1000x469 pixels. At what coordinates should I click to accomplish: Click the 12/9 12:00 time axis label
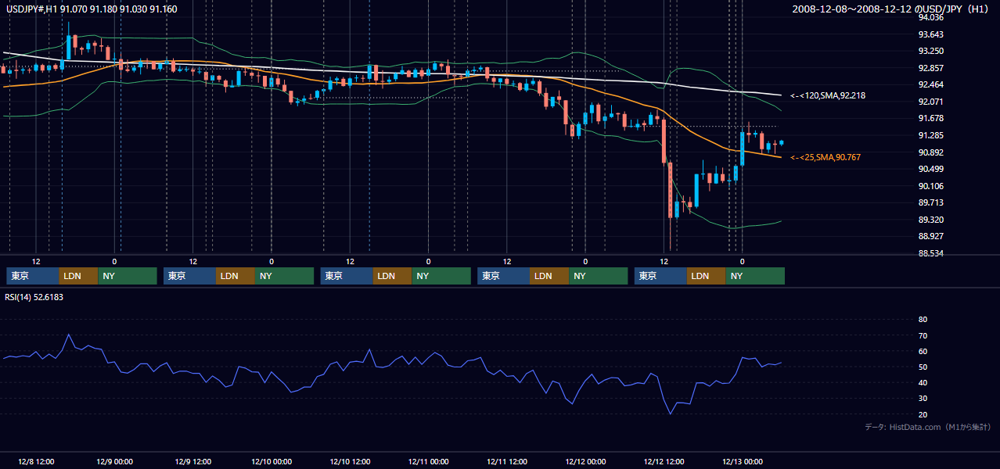[192, 461]
